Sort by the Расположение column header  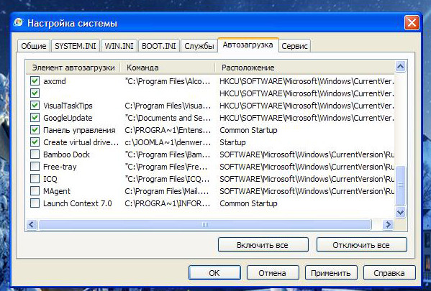tap(304, 68)
